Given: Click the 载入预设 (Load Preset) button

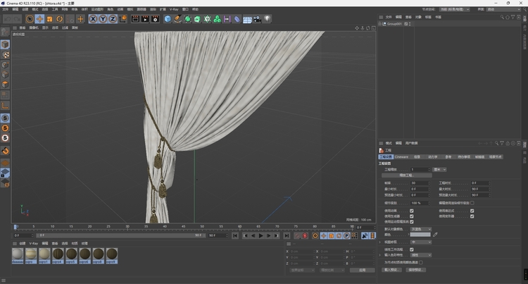Looking at the screenshot, I should point(391,270).
